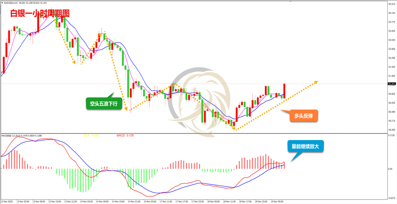Click the 53.405 price axis label
397x204 pixels.
click(x=392, y=31)
